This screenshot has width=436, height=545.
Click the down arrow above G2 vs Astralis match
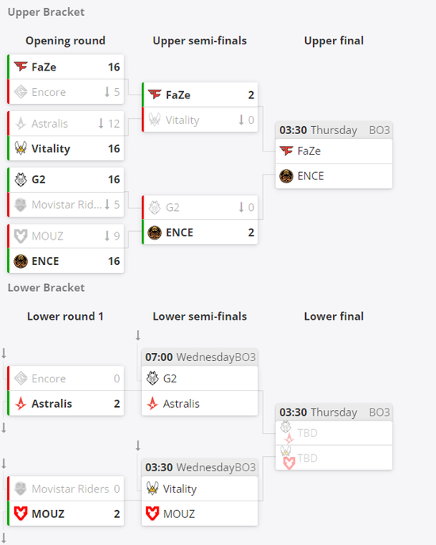(x=138, y=336)
